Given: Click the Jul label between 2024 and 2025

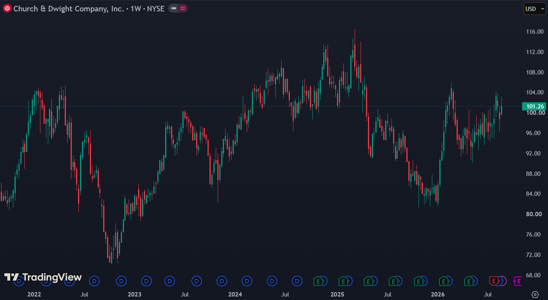Looking at the screenshot, I should pos(286,294).
